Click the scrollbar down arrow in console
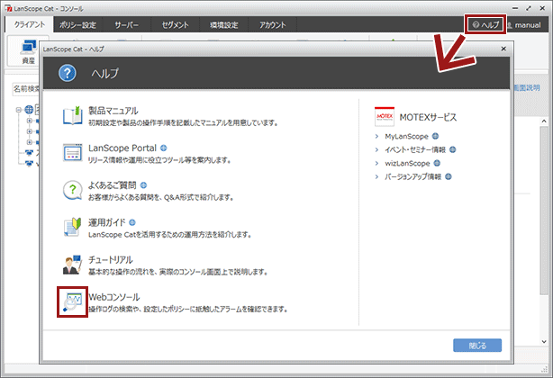The width and height of the screenshot is (553, 378). [x=544, y=341]
